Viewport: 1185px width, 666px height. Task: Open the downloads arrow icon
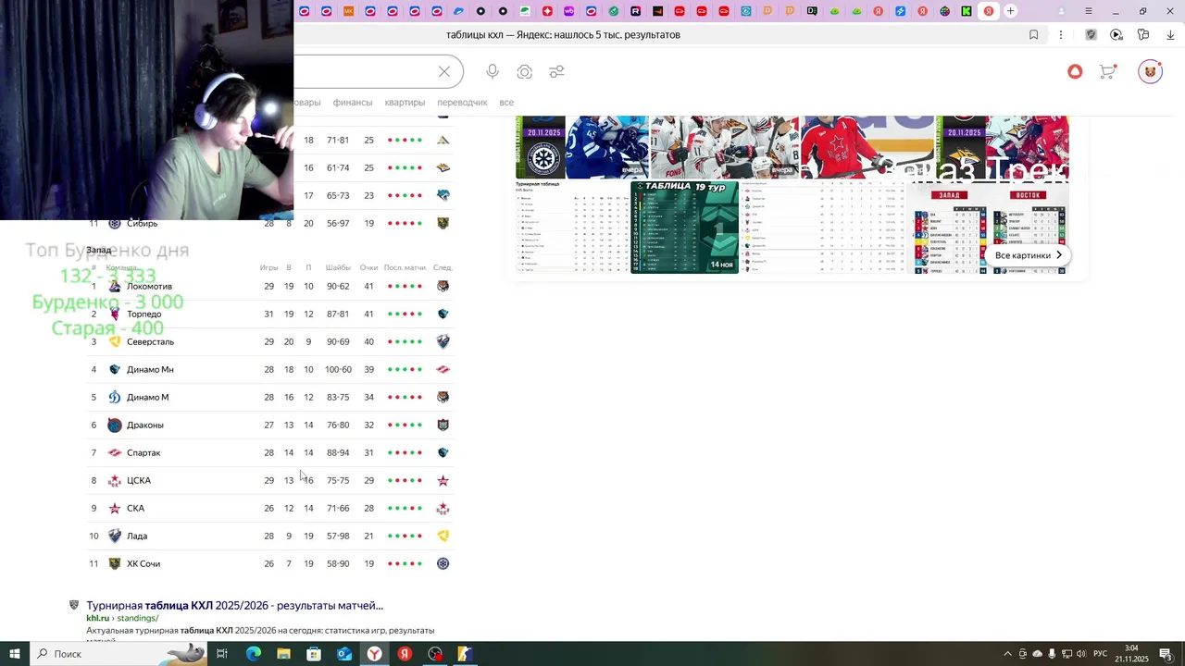pyautogui.click(x=1170, y=35)
